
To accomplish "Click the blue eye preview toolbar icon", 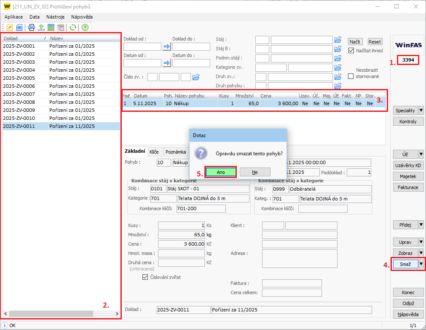I will click(x=19, y=27).
